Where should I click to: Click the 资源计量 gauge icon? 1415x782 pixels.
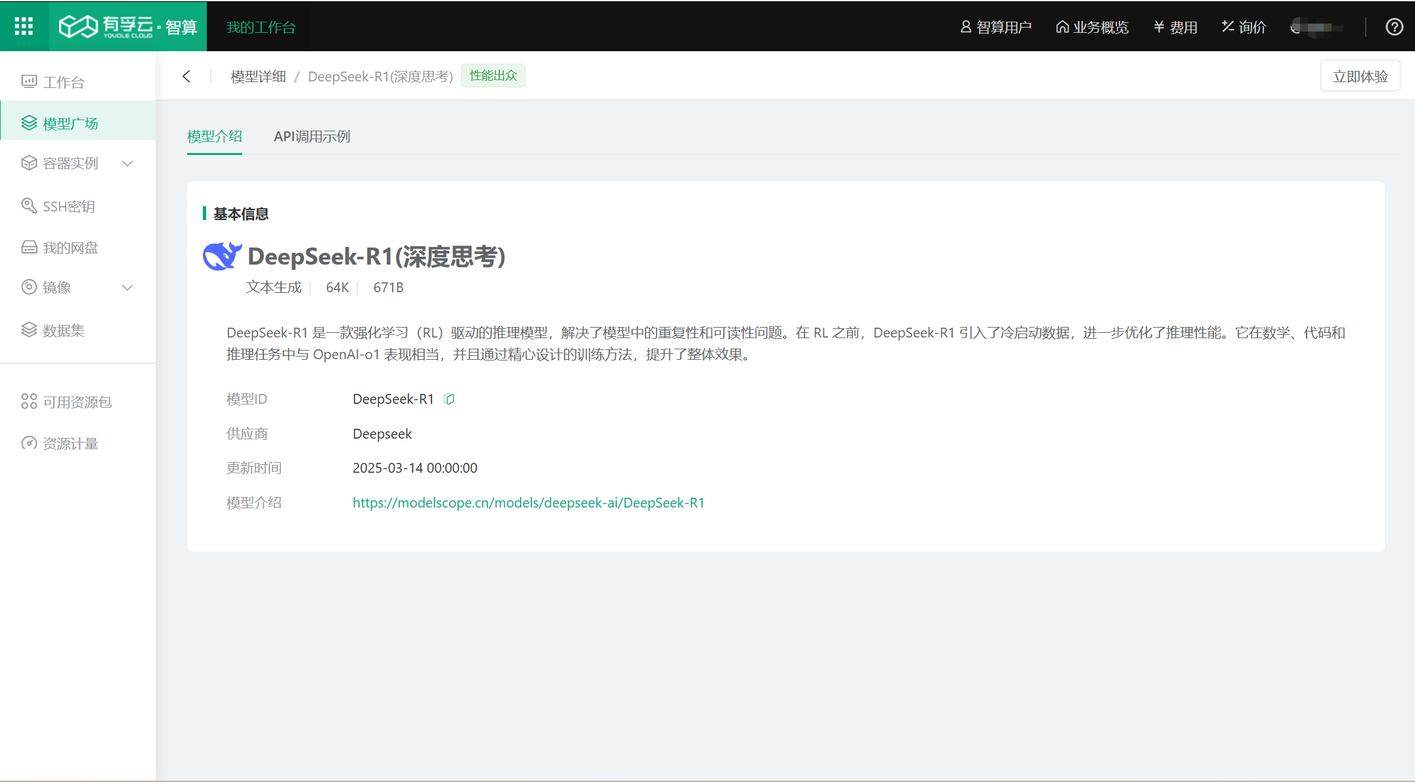pos(29,443)
